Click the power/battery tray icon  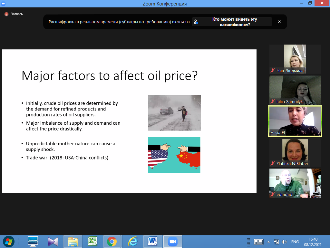[276, 242]
